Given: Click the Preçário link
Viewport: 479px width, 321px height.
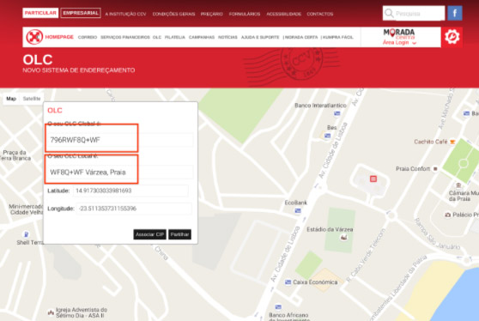Looking at the screenshot, I should 212,14.
